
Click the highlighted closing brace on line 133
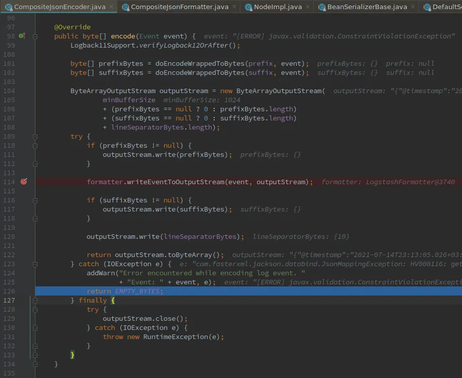tap(72, 355)
